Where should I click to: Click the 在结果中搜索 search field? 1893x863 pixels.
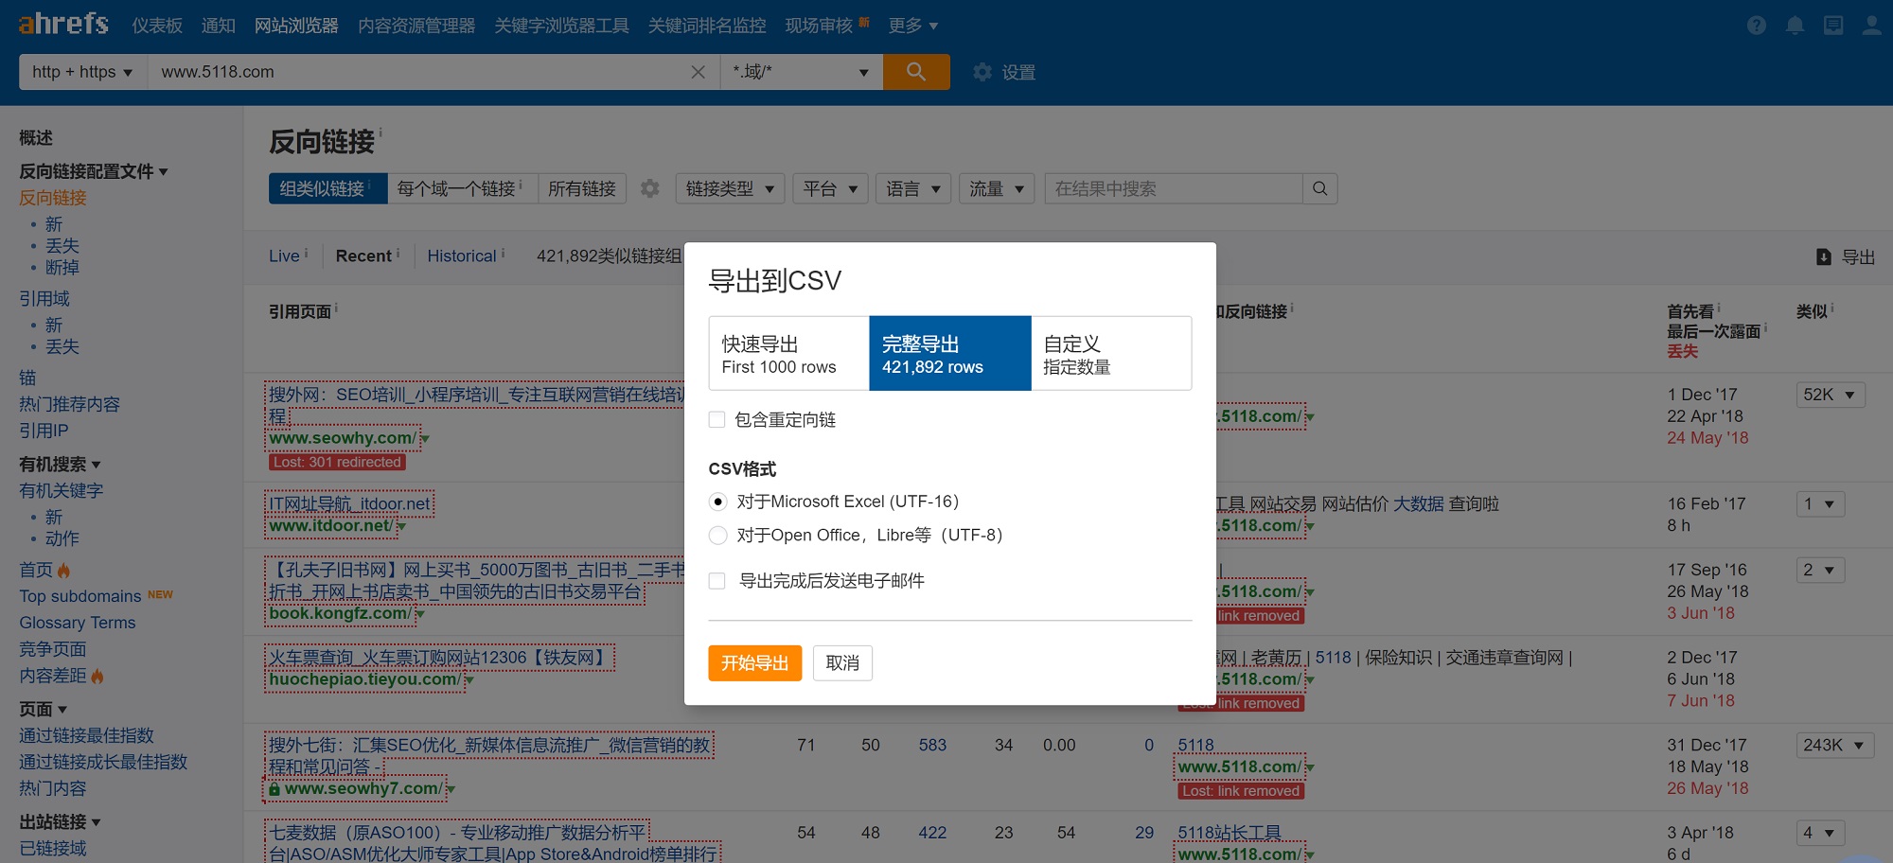1174,188
